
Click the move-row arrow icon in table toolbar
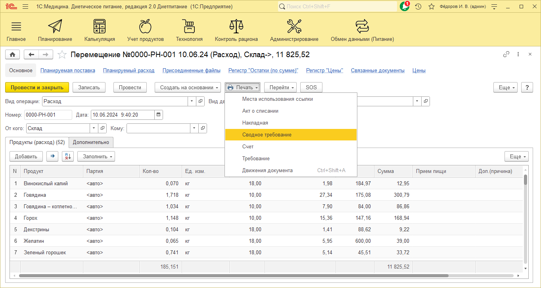click(x=52, y=157)
